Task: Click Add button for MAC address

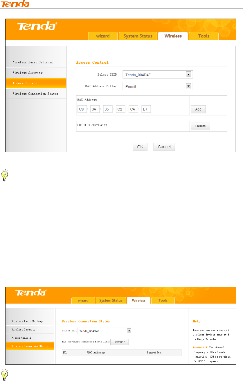Action: point(198,109)
